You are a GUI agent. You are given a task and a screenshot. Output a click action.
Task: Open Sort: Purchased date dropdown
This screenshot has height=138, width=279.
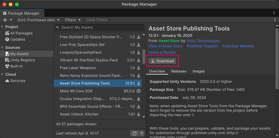pos(39,20)
